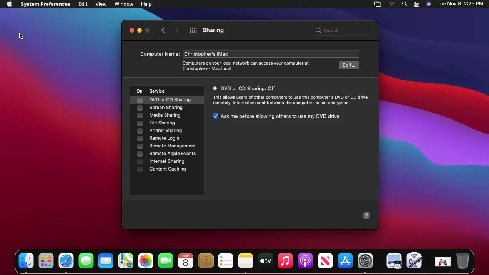Click the forward navigation chevron

(x=177, y=30)
